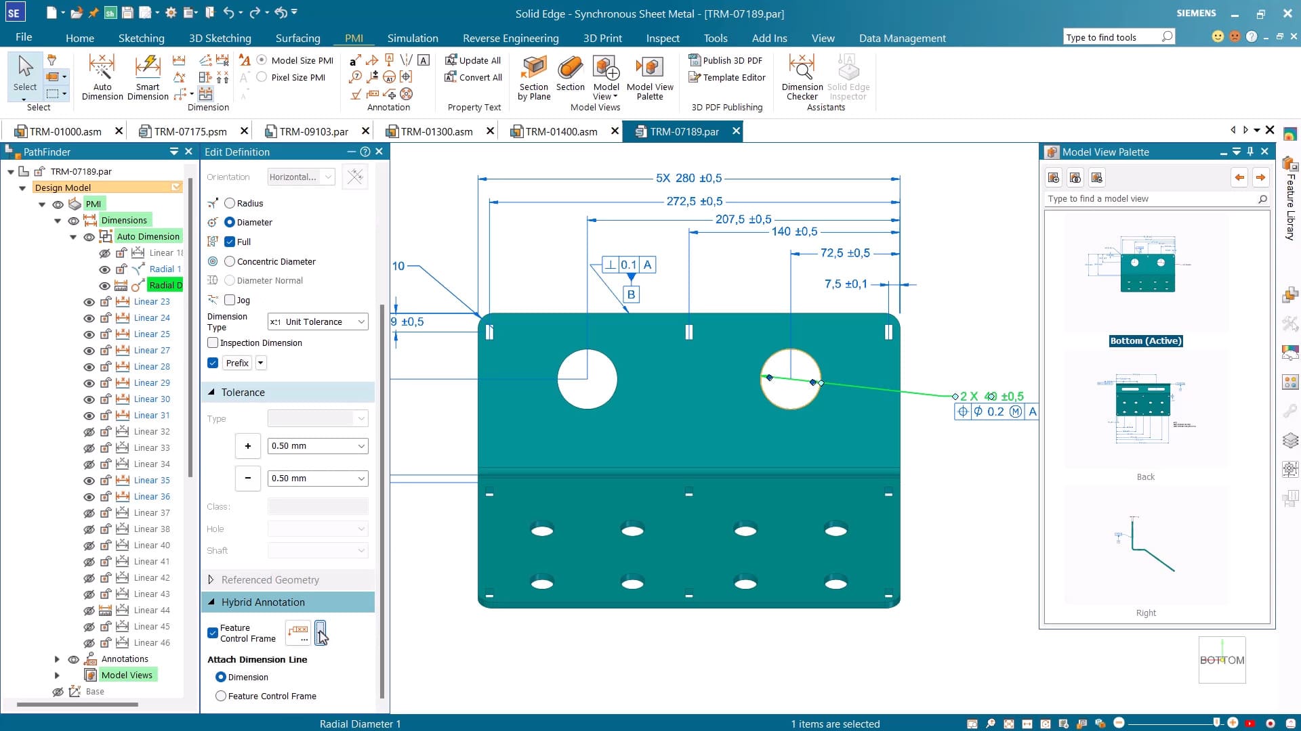Screen dimensions: 1301x731
Task: Hide Linear 23 in the PathFinder
Action: click(89, 302)
